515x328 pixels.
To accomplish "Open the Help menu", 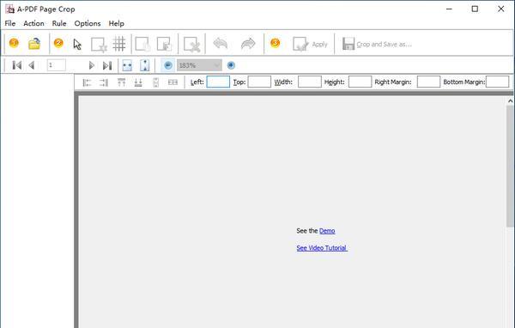I will [x=116, y=24].
